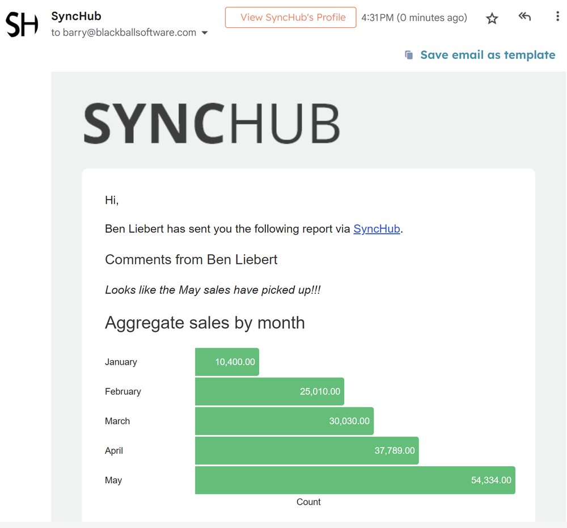This screenshot has width=567, height=528.
Task: Select the April bar showing 37,789.00
Action: 307,450
